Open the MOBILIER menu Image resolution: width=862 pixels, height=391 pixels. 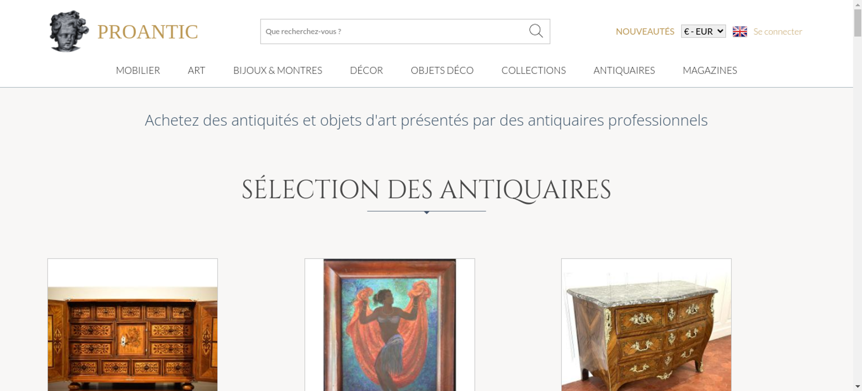point(138,70)
